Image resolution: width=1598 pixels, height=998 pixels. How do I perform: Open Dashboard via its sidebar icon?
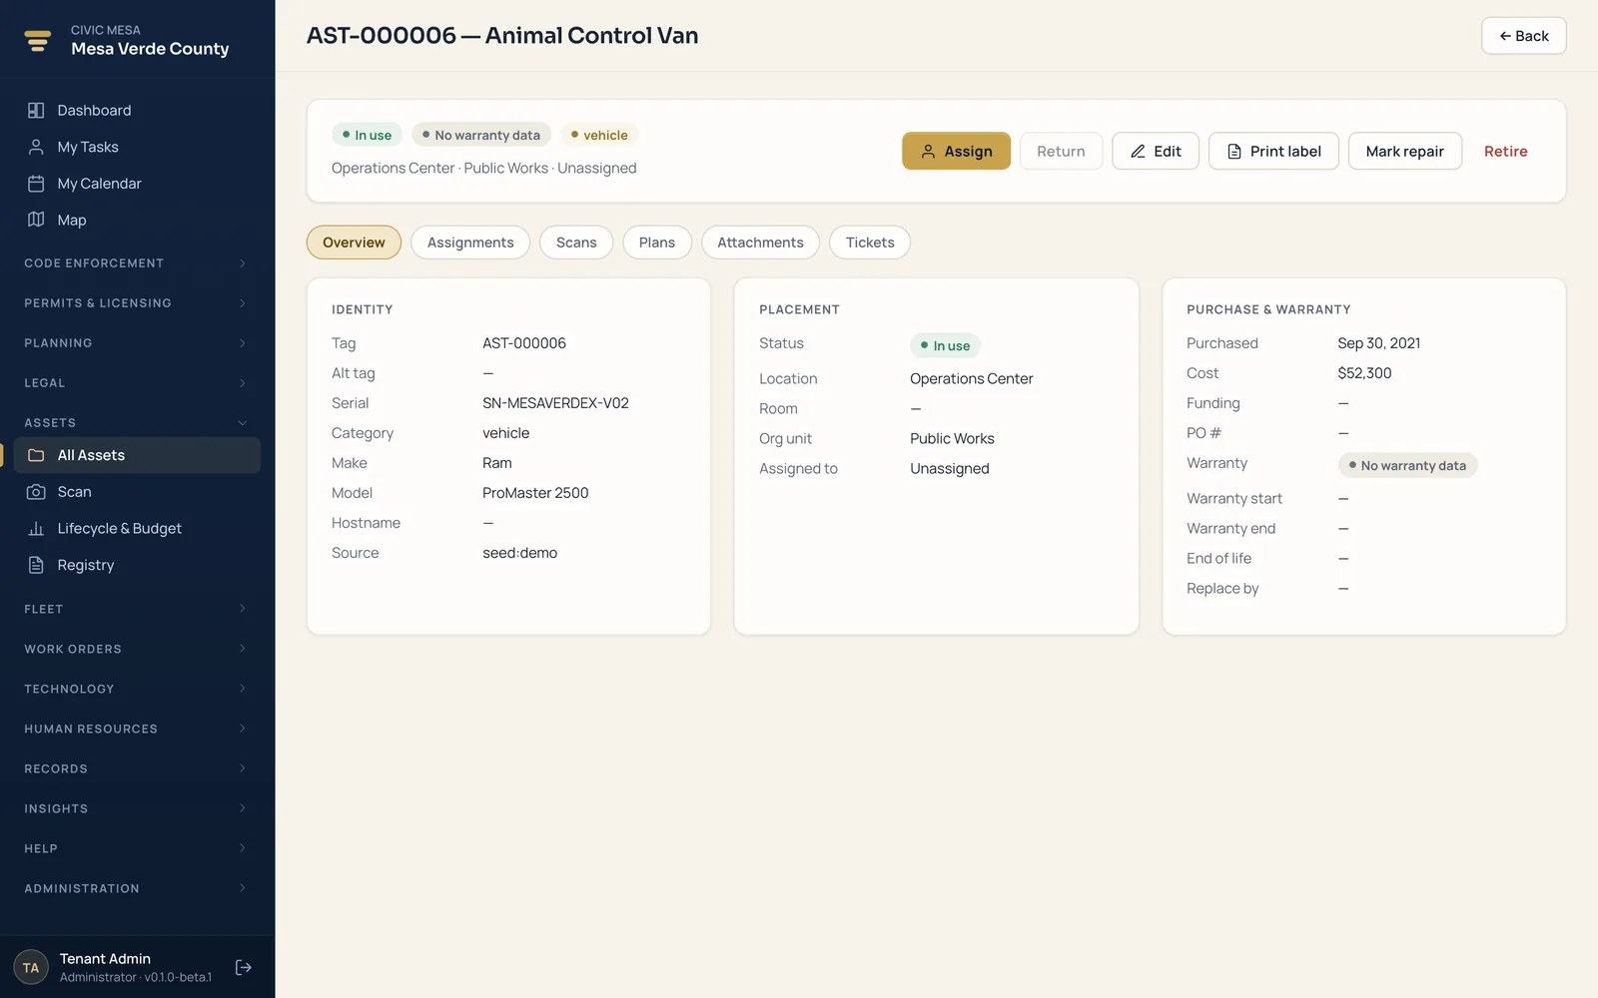[36, 110]
